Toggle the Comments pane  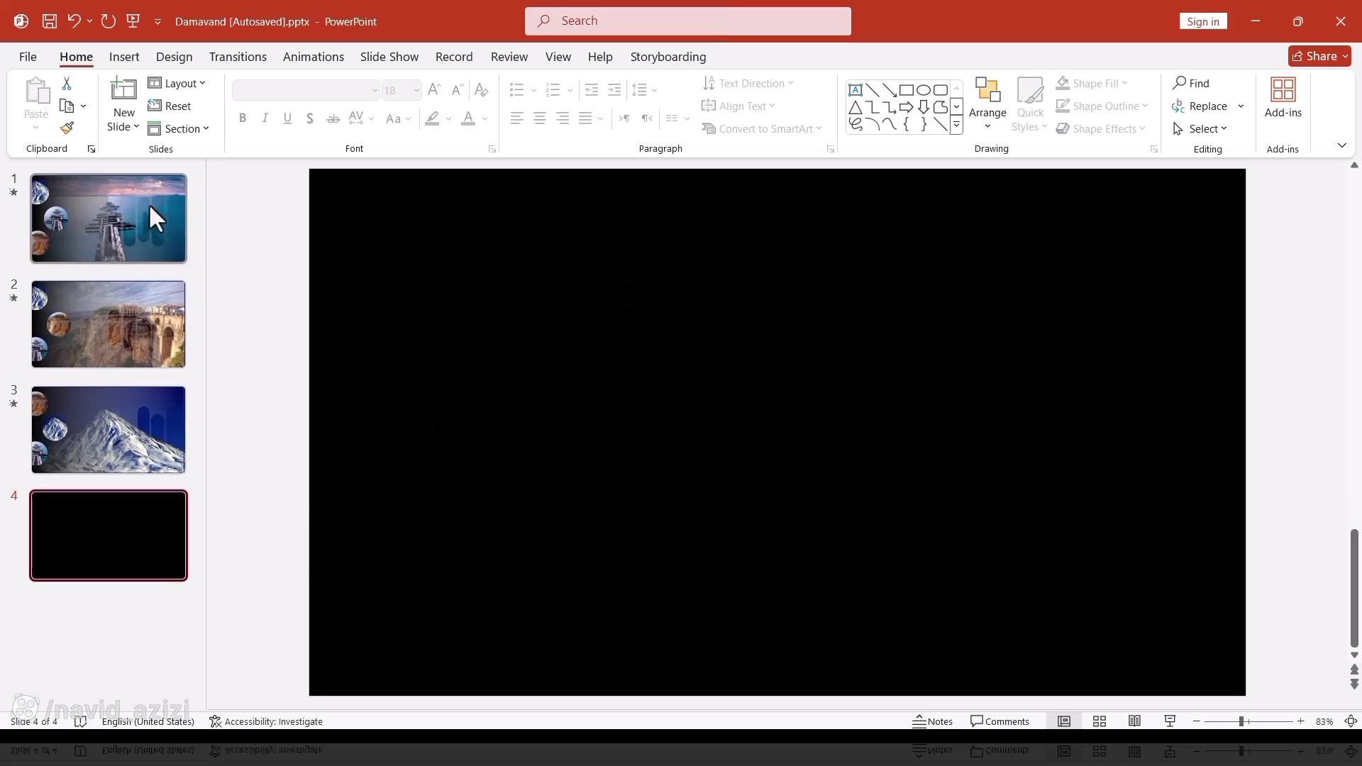point(1000,721)
